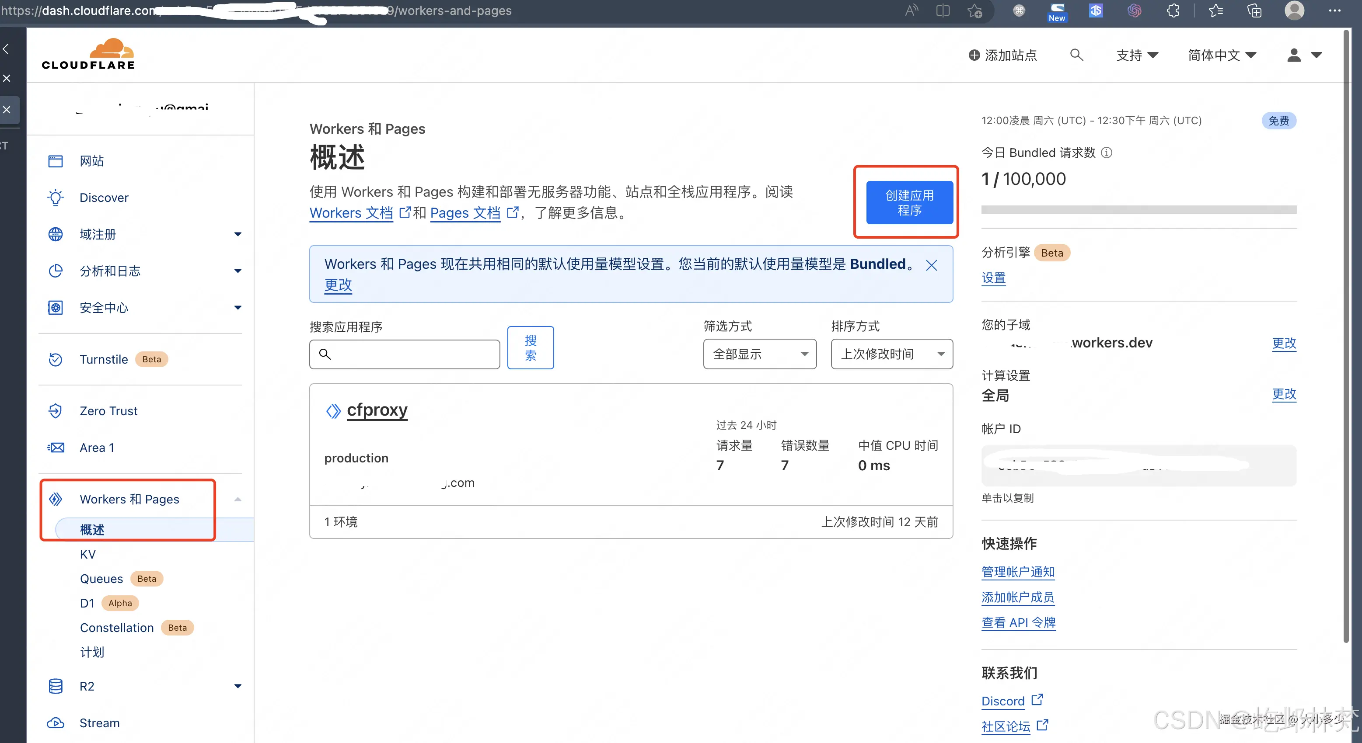Click the 分析和日志 pie chart icon
The height and width of the screenshot is (743, 1362).
(x=56, y=271)
